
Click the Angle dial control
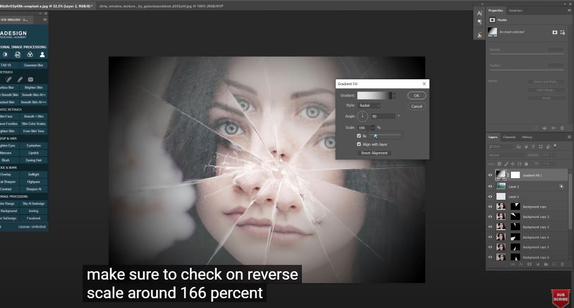point(363,117)
